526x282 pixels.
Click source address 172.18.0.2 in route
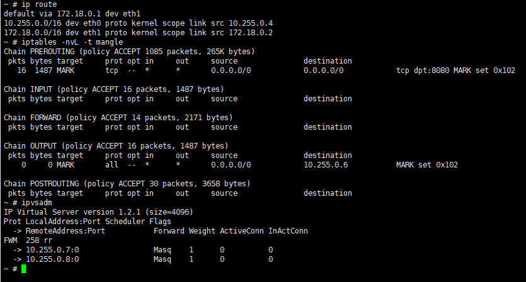point(251,33)
